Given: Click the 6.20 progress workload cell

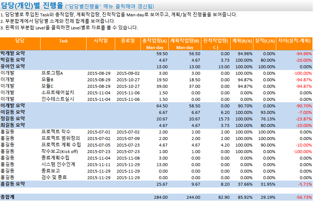Looking at the screenshot, I should (225, 113).
